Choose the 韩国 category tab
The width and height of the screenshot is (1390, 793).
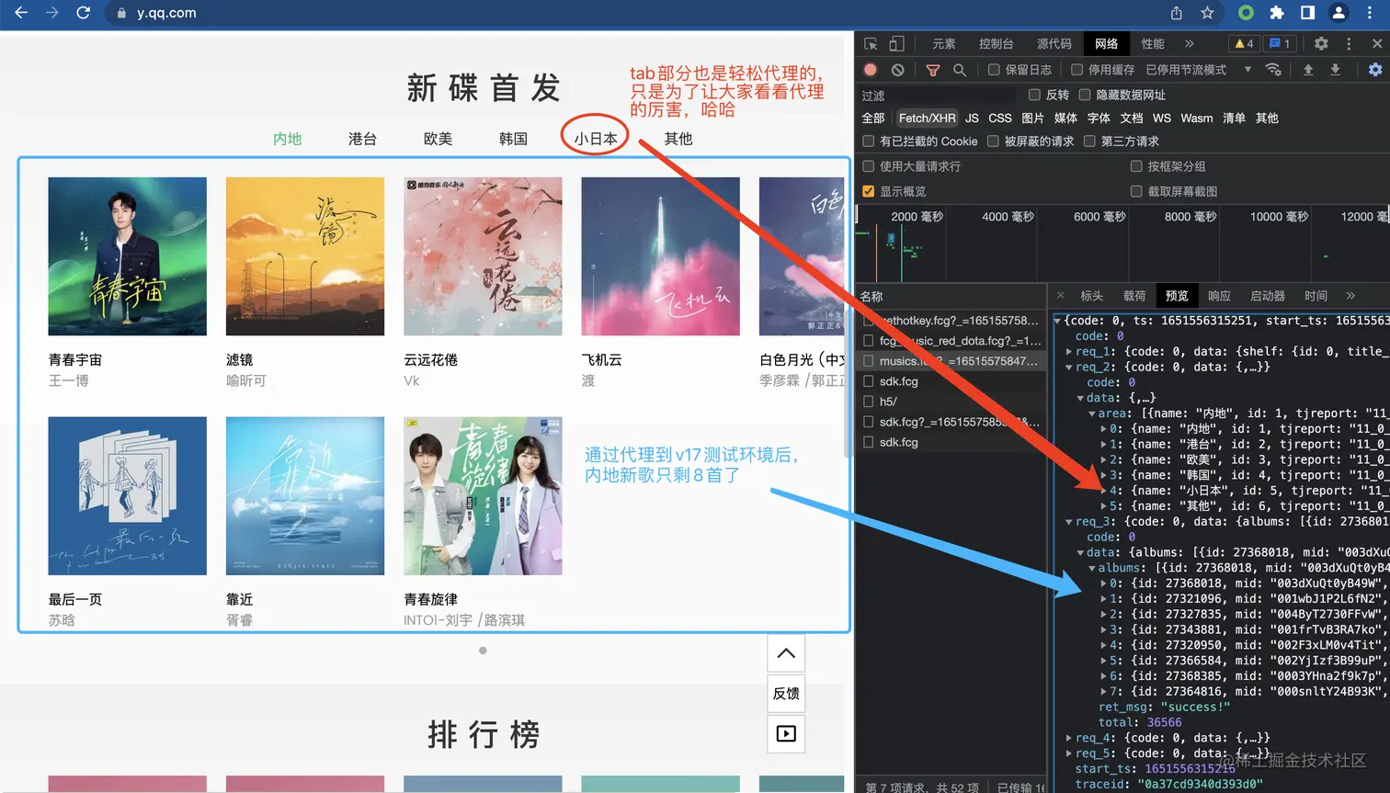click(x=513, y=139)
